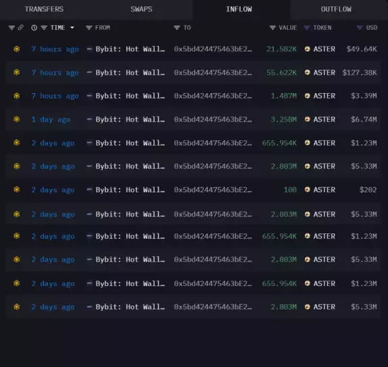Click BNB chain icon on 1 day ago row
This screenshot has height=367, width=388.
[17, 119]
